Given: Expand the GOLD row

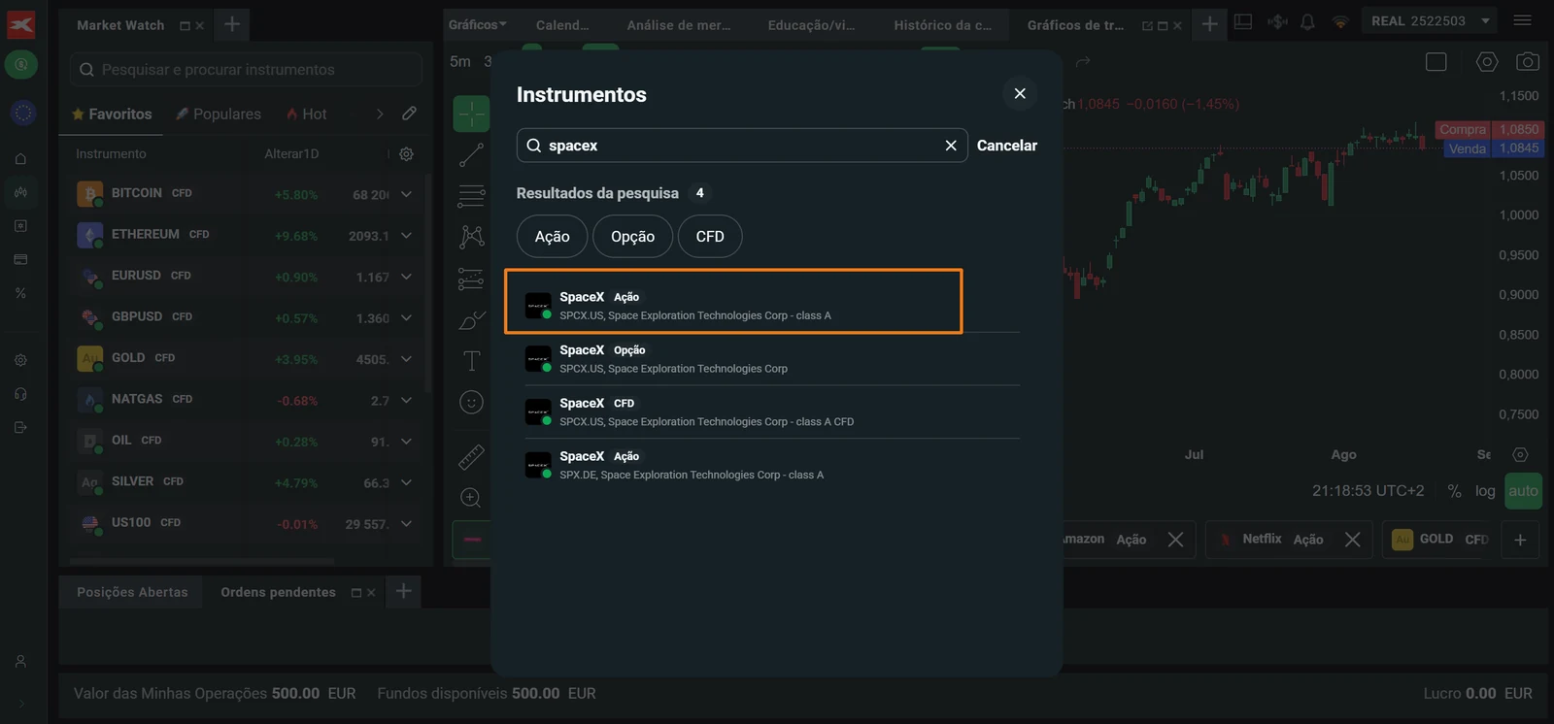Looking at the screenshot, I should click(406, 359).
